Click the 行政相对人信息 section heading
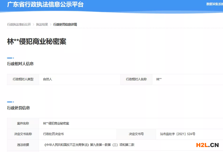Screen dimensions: 223x152 pyautogui.click(x=20, y=64)
